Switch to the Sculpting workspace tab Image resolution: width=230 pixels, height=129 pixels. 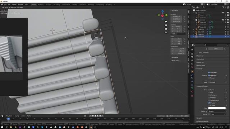point(49,5)
